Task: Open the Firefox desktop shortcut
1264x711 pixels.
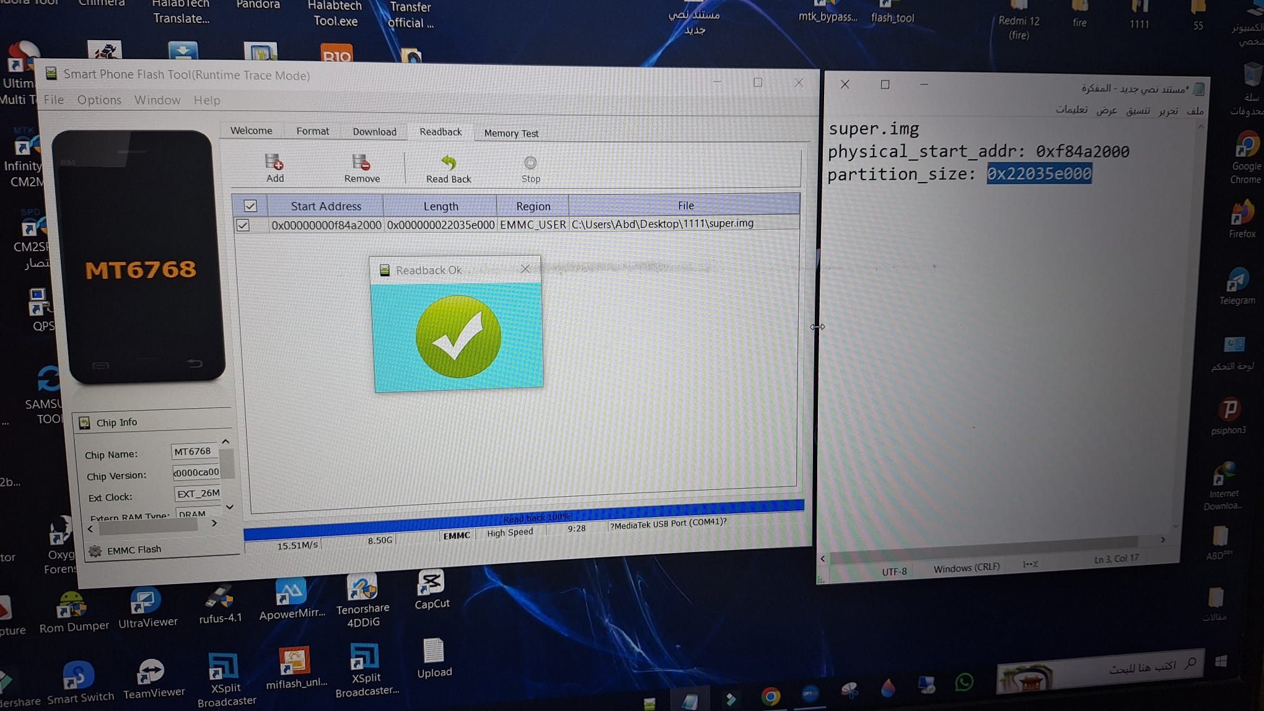Action: [1242, 220]
